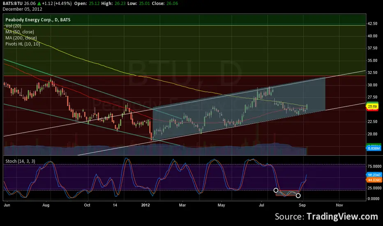383x226 pixels.
Task: Click the 32.50 price axis label
Action: [x=372, y=73]
